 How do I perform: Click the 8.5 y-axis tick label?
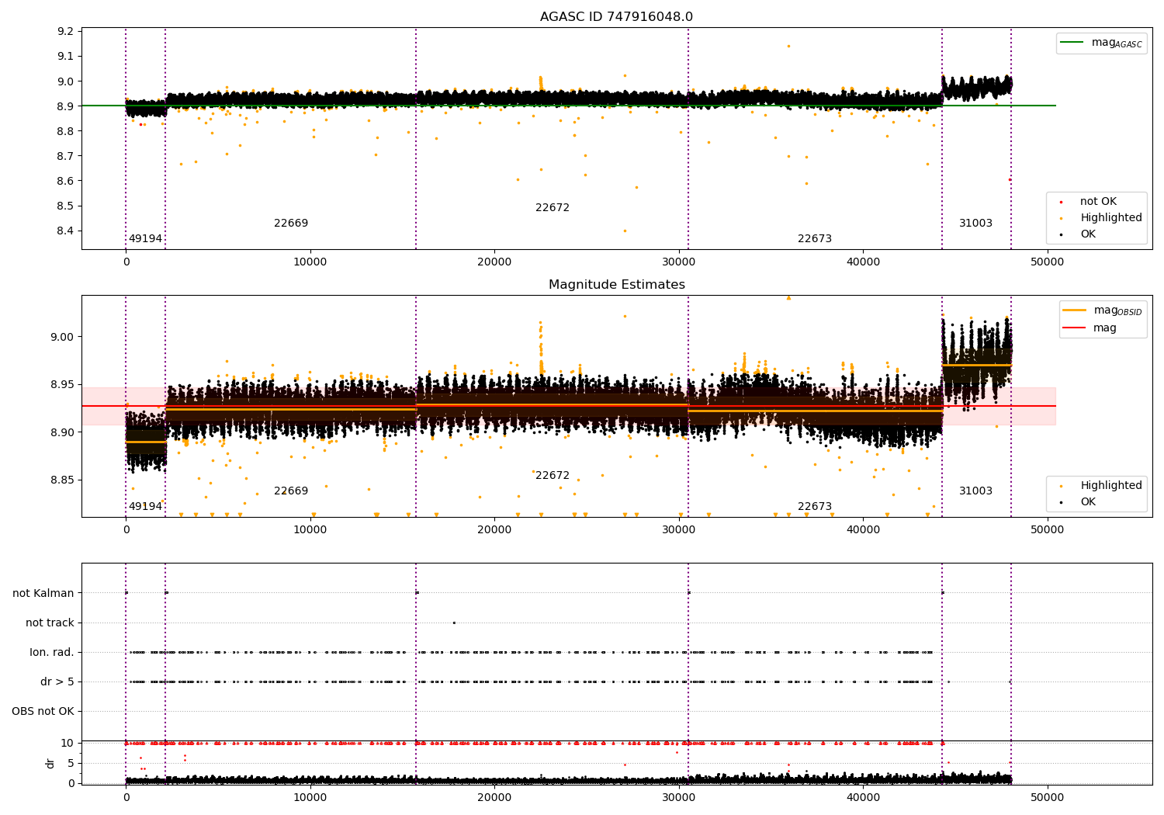[x=66, y=206]
